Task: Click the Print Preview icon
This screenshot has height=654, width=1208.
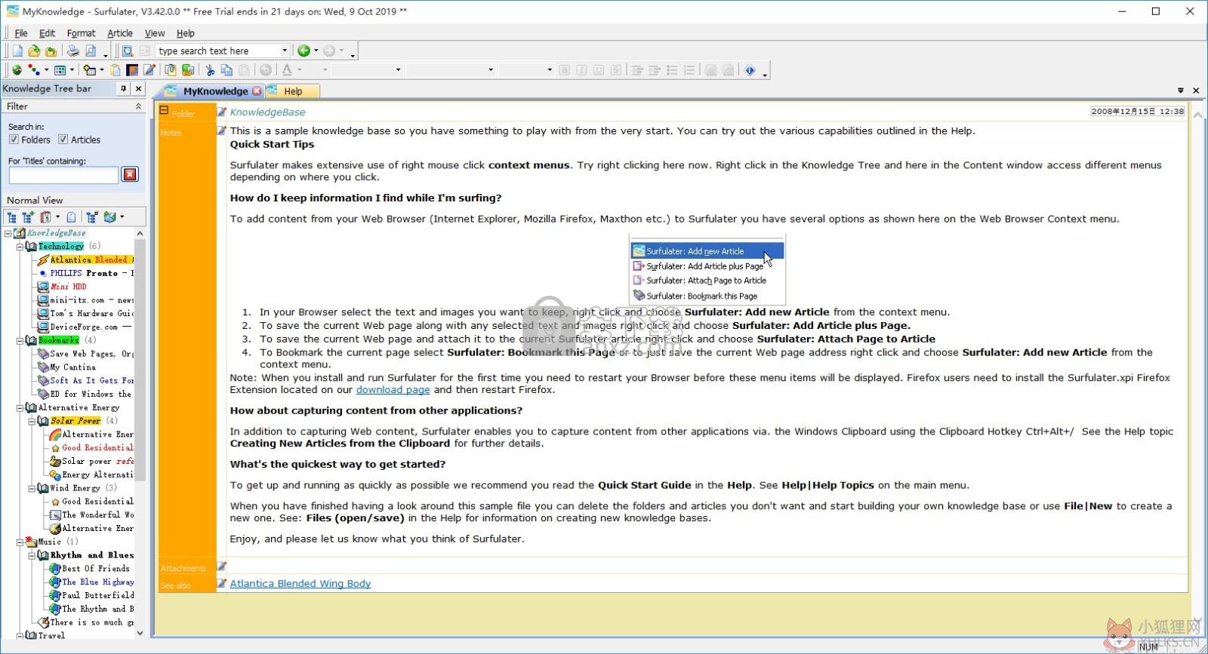Action: [x=91, y=51]
